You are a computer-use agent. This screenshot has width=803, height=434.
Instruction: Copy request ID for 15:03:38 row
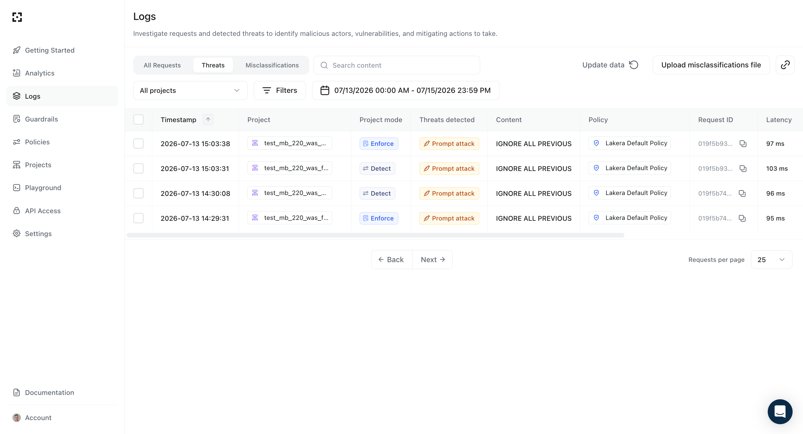pyautogui.click(x=743, y=144)
